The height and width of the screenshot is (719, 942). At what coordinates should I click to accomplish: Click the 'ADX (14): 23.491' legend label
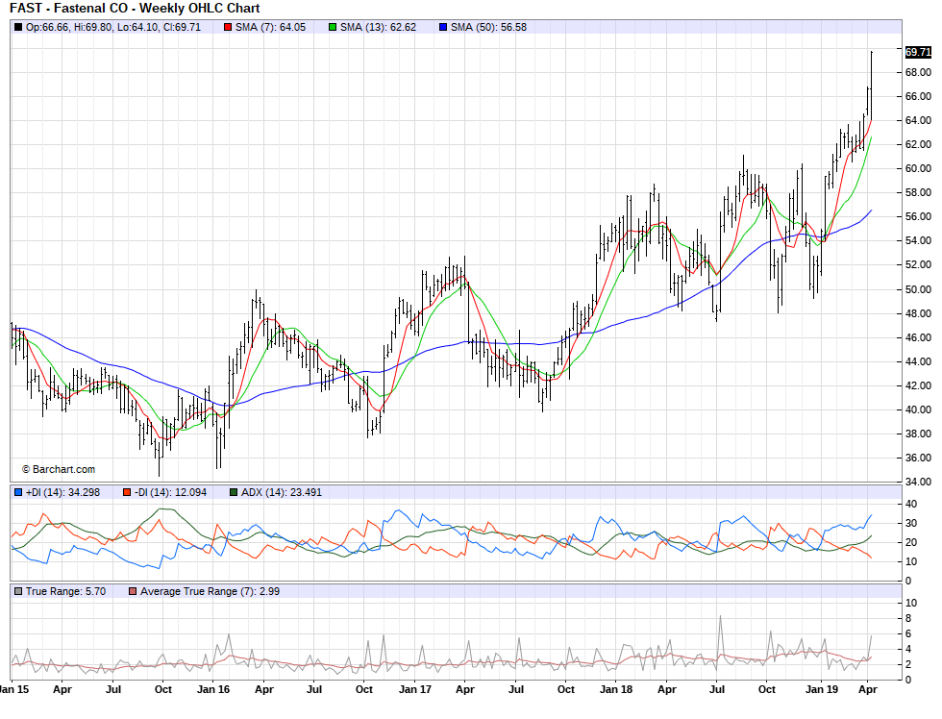[x=282, y=492]
